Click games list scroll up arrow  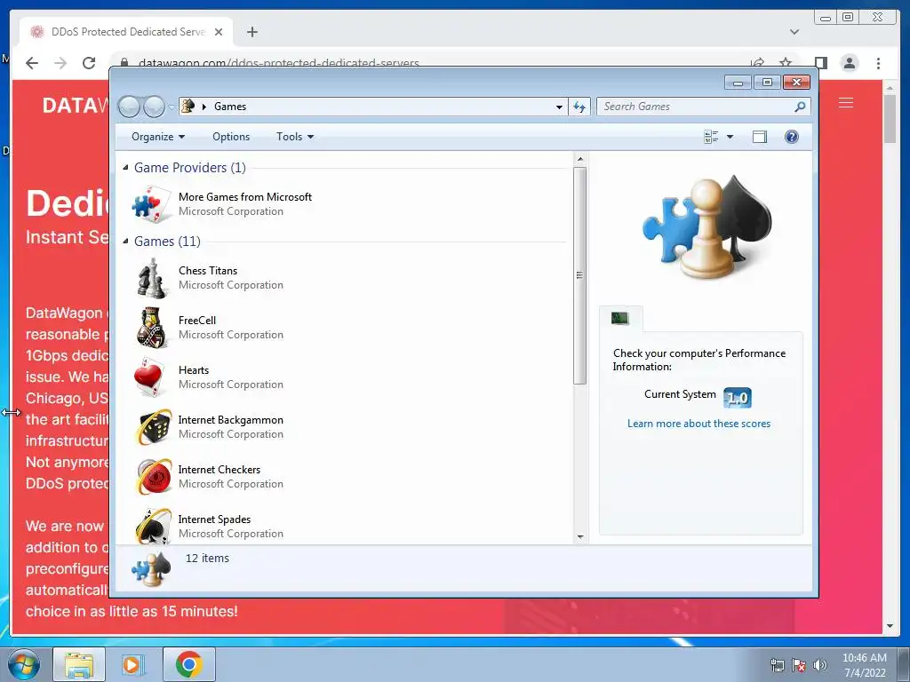coord(579,158)
